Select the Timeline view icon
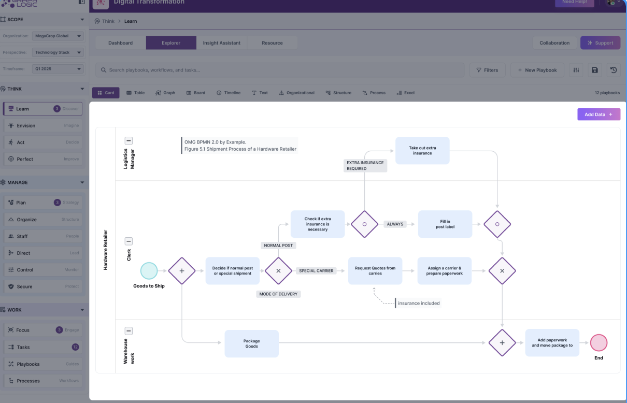The height and width of the screenshot is (403, 627). (220, 93)
